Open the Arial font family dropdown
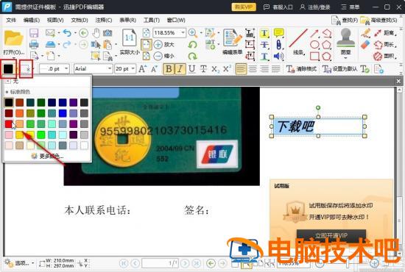Image resolution: width=405 pixels, height=272 pixels. pos(110,68)
